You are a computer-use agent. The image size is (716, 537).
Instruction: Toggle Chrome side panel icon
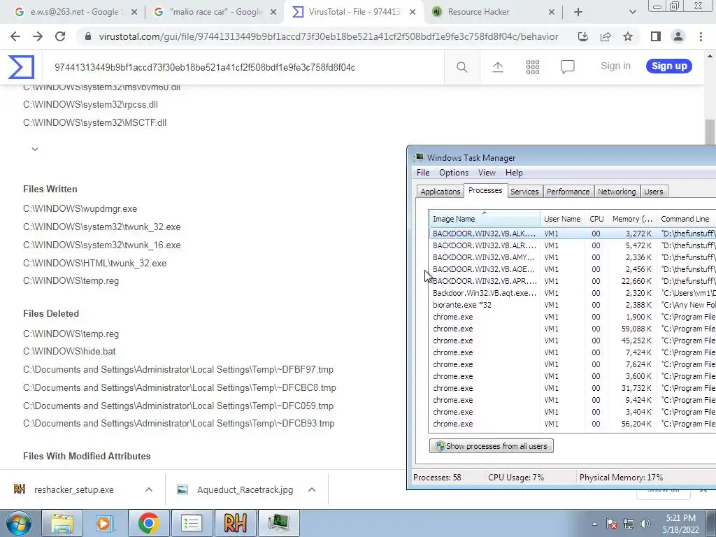pos(656,36)
